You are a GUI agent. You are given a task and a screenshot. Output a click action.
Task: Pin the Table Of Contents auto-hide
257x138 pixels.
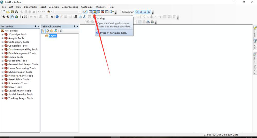(x=75, y=26)
